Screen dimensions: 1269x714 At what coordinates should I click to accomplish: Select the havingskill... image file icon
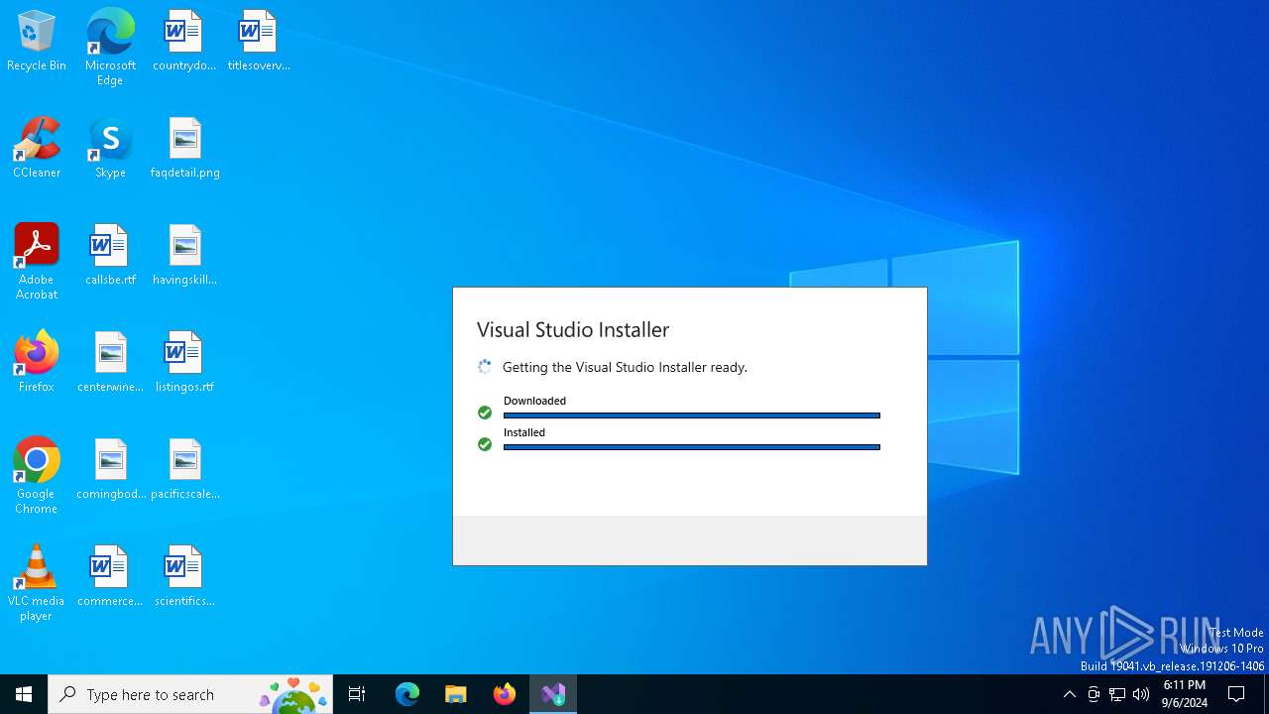(184, 256)
